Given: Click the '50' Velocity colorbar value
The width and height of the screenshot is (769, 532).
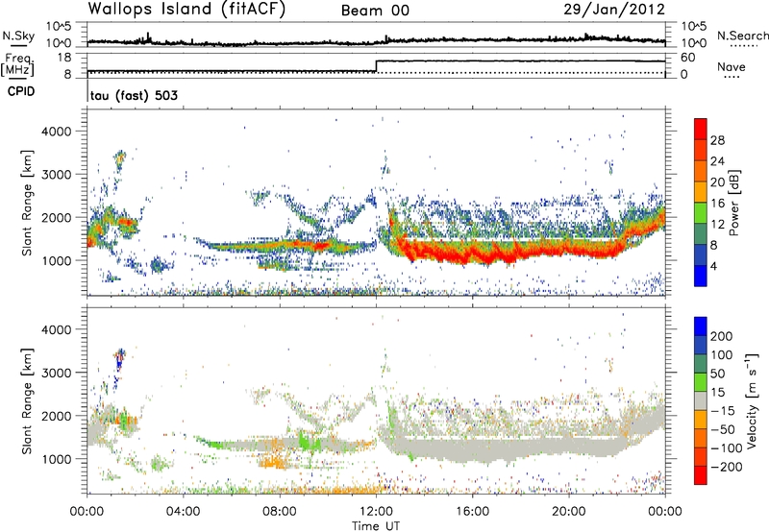Looking at the screenshot, I should pos(717,374).
